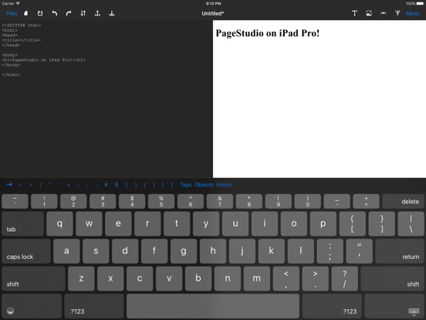Redo the last edit

(x=69, y=13)
